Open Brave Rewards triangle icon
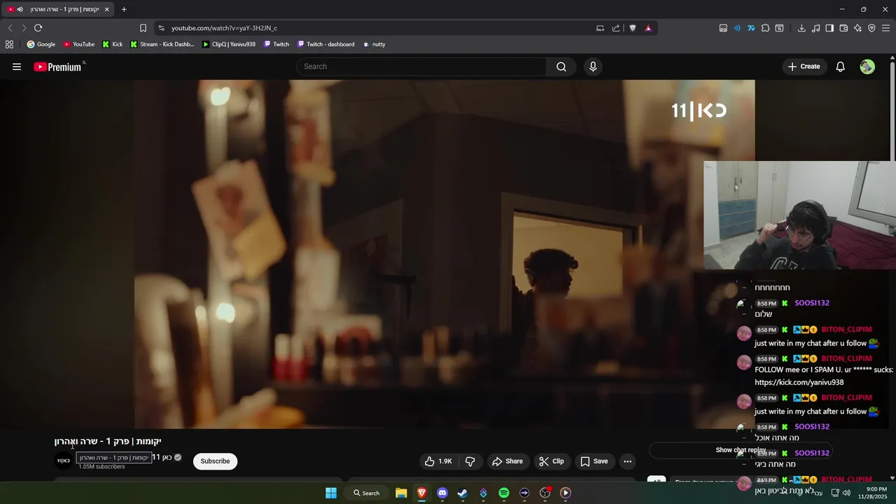 pyautogui.click(x=648, y=28)
